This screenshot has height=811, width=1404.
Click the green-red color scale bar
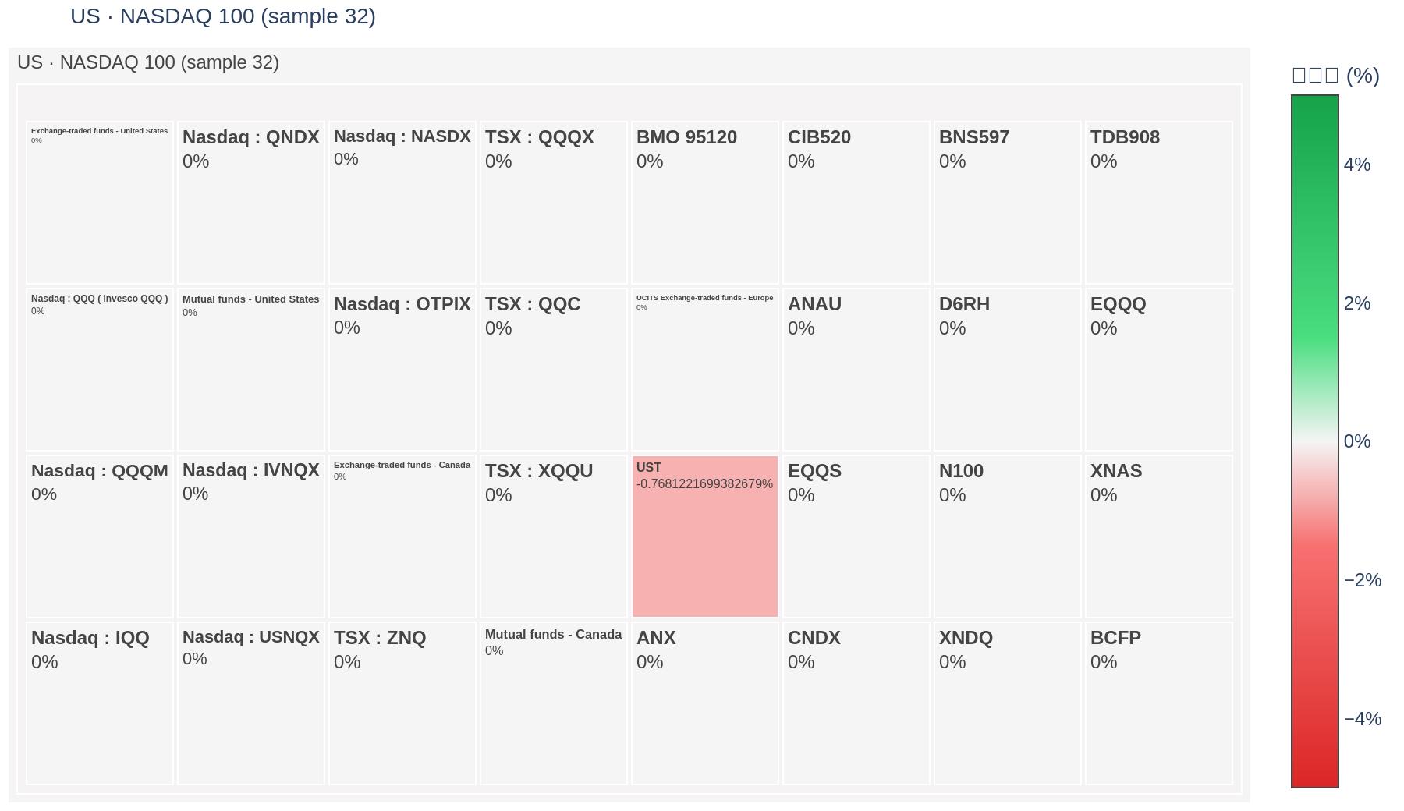(x=1315, y=441)
